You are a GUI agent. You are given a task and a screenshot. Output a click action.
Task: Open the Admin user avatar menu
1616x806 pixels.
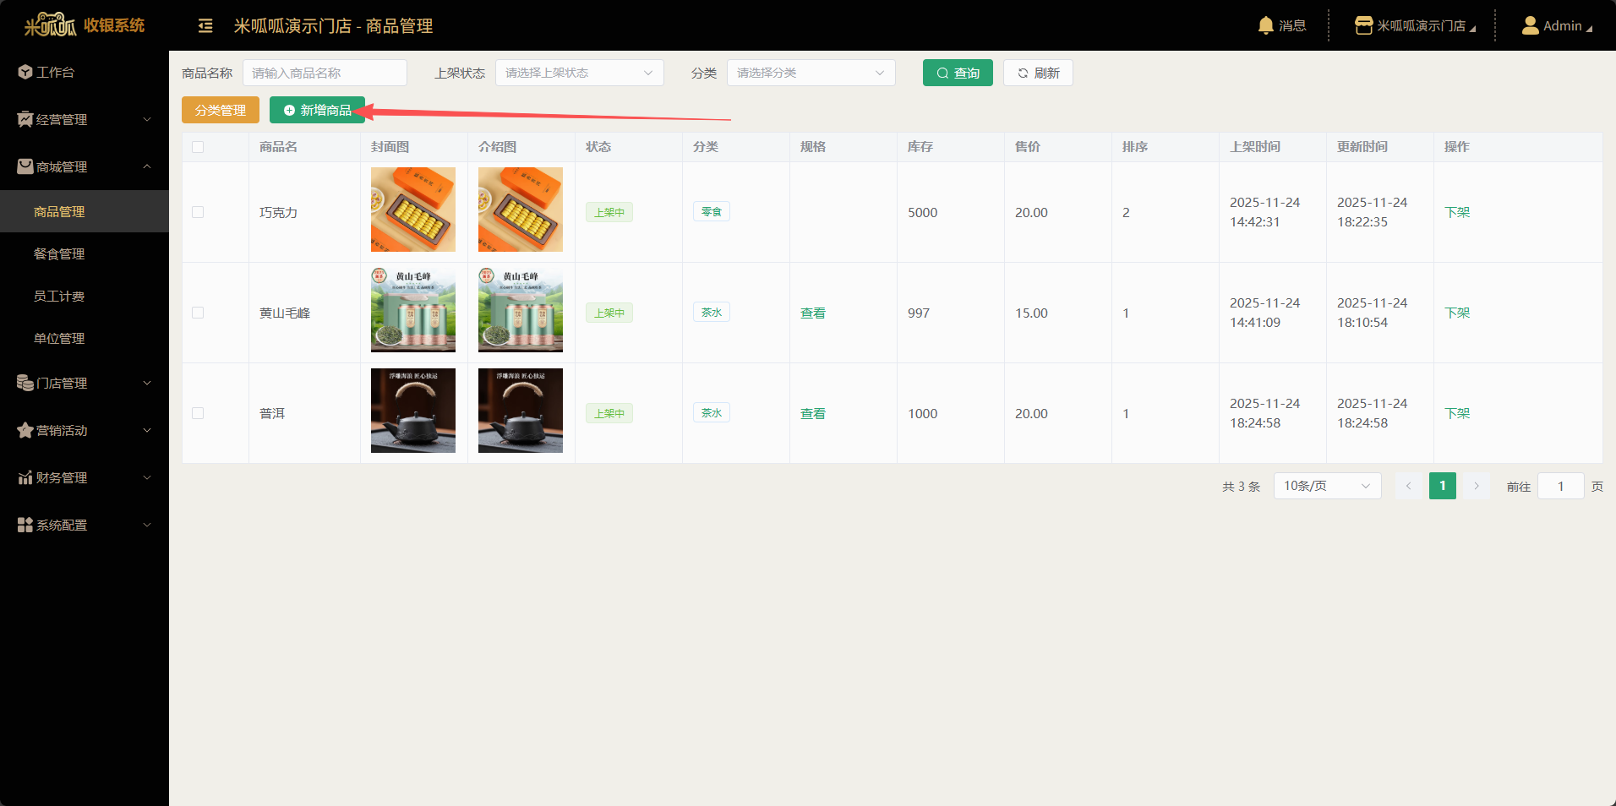(1530, 25)
